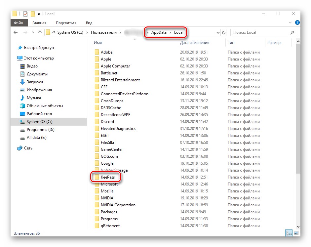Open the Quick Access Toolbar customize menu
Image resolution: width=311 pixels, height=247 pixels.
pyautogui.click(x=39, y=14)
